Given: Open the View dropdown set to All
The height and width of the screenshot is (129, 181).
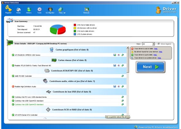Looking at the screenshot, I should point(148,44).
